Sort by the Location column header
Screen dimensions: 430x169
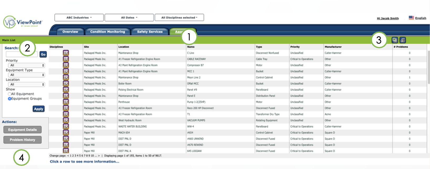(124, 47)
